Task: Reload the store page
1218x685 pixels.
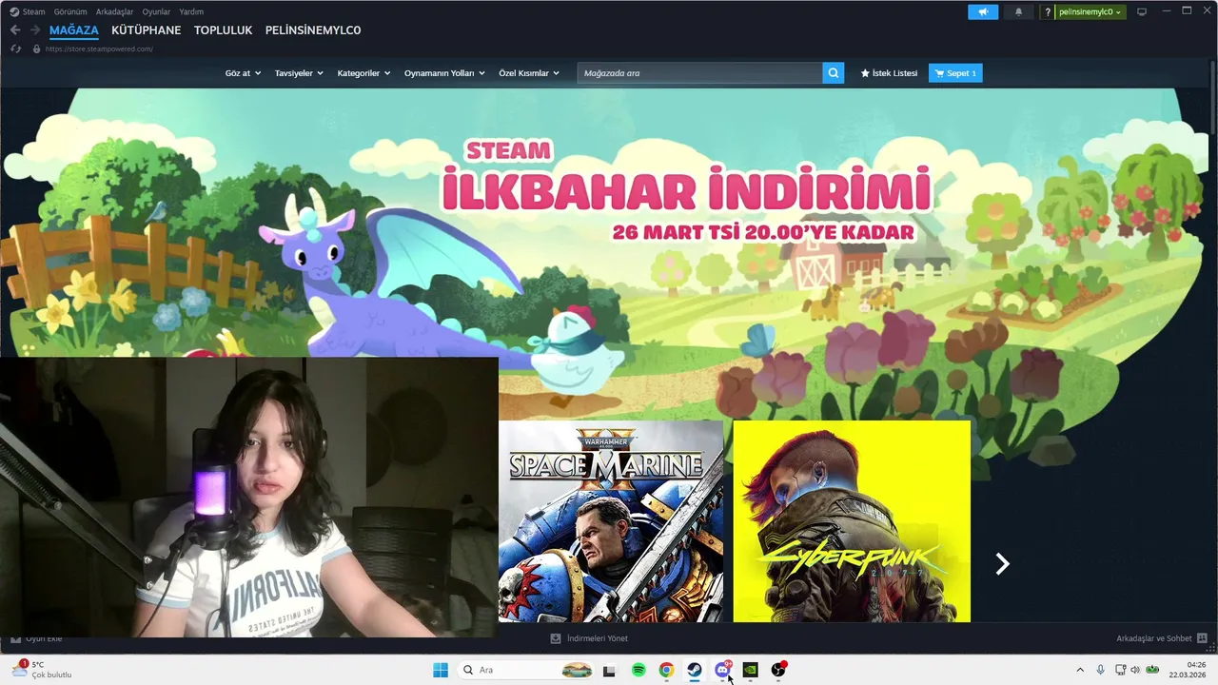Action: click(x=16, y=49)
